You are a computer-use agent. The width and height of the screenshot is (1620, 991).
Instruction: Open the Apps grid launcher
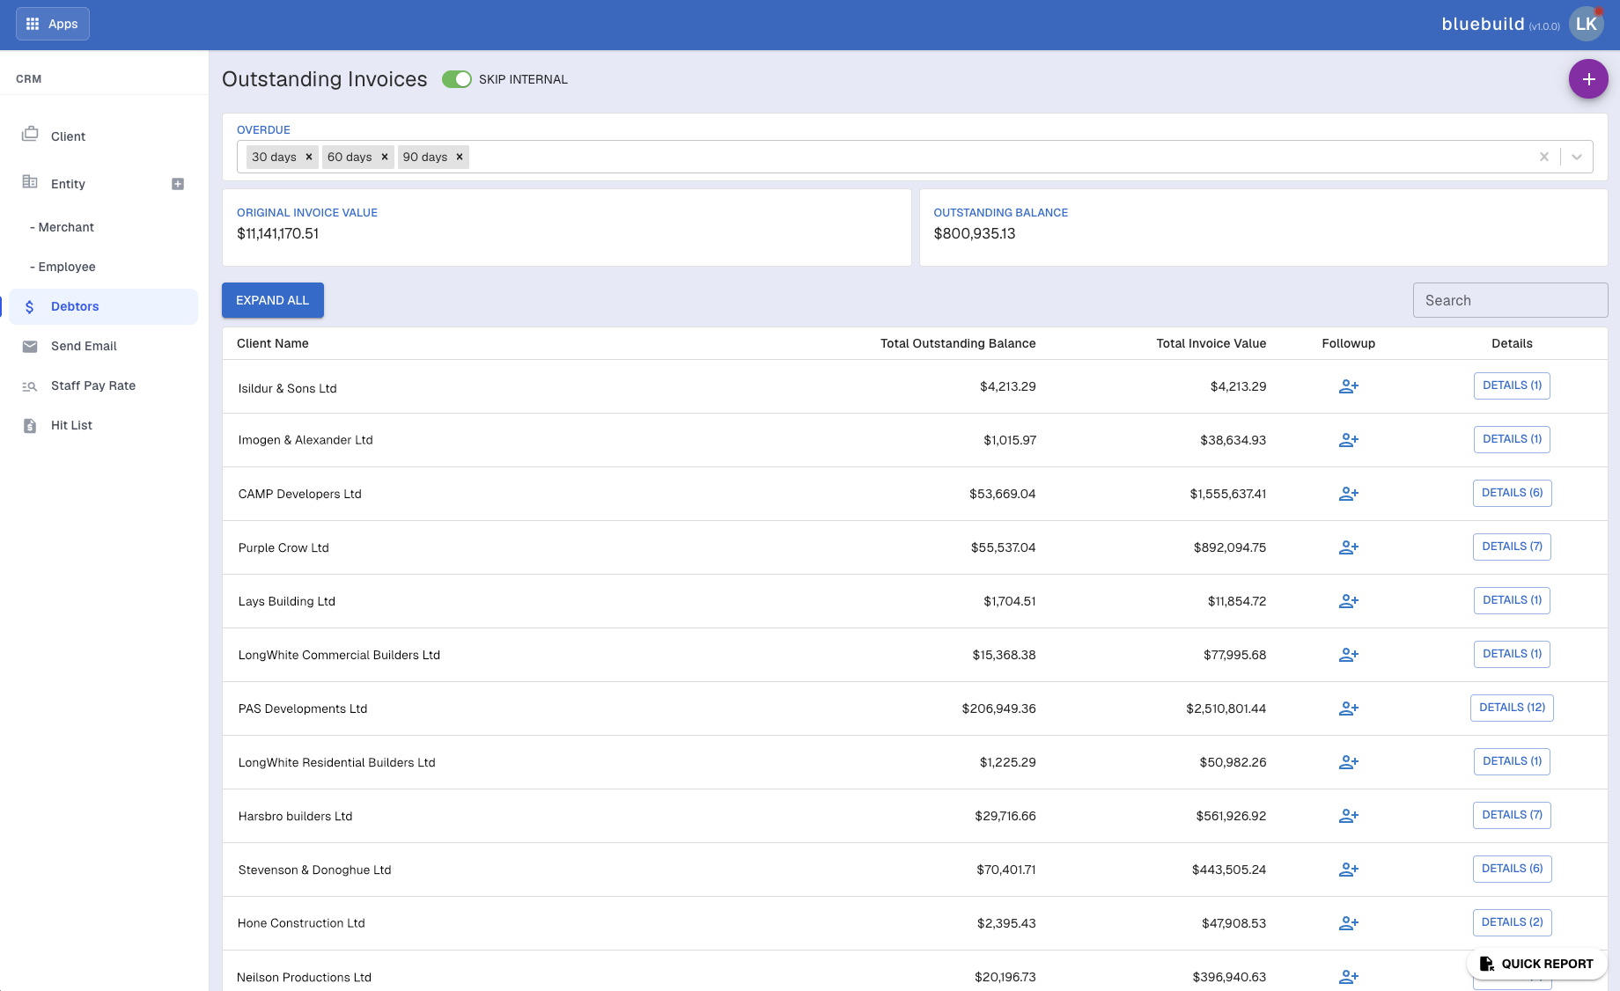point(53,24)
